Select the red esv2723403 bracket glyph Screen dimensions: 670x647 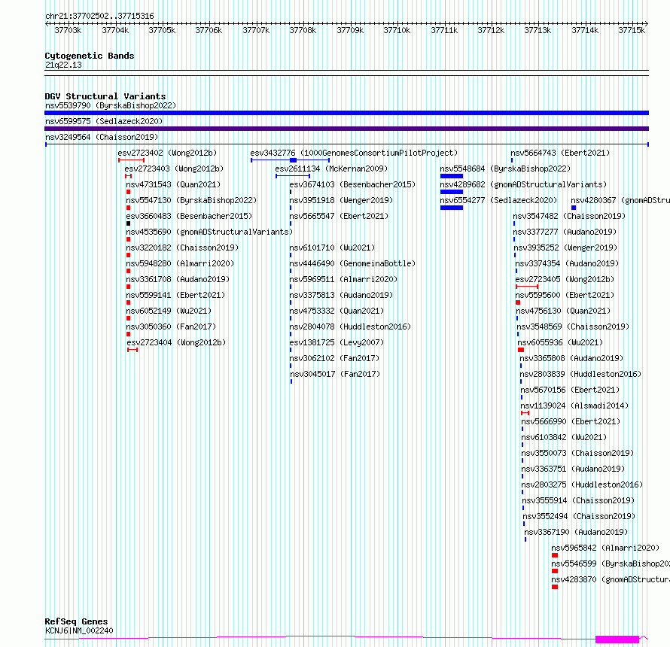pos(128,176)
